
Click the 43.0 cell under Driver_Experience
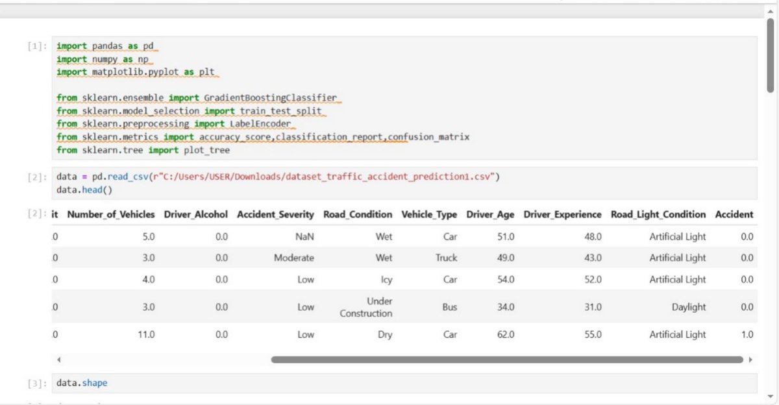593,258
